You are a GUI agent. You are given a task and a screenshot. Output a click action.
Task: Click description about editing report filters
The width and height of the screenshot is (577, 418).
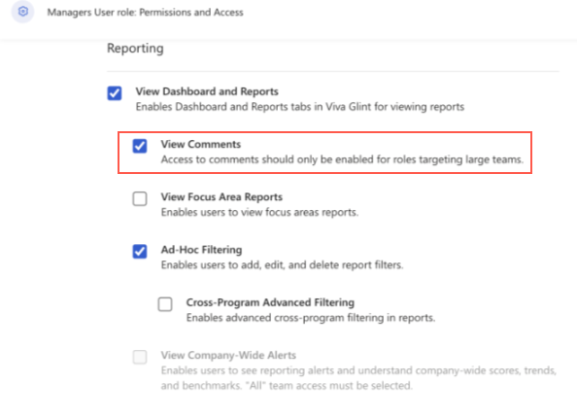pyautogui.click(x=283, y=265)
